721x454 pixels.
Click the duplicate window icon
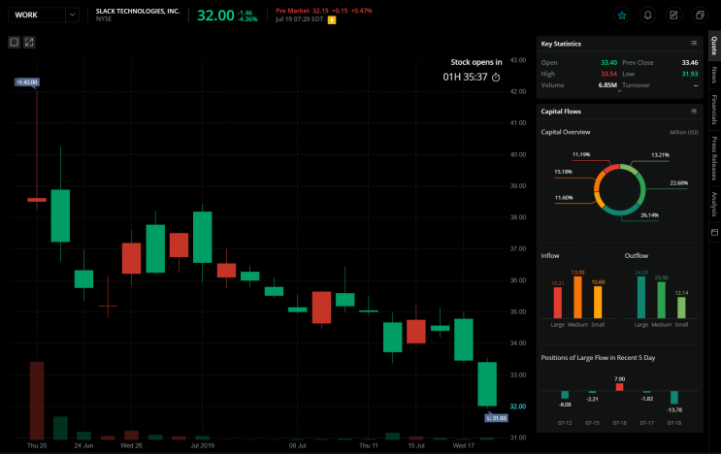700,16
